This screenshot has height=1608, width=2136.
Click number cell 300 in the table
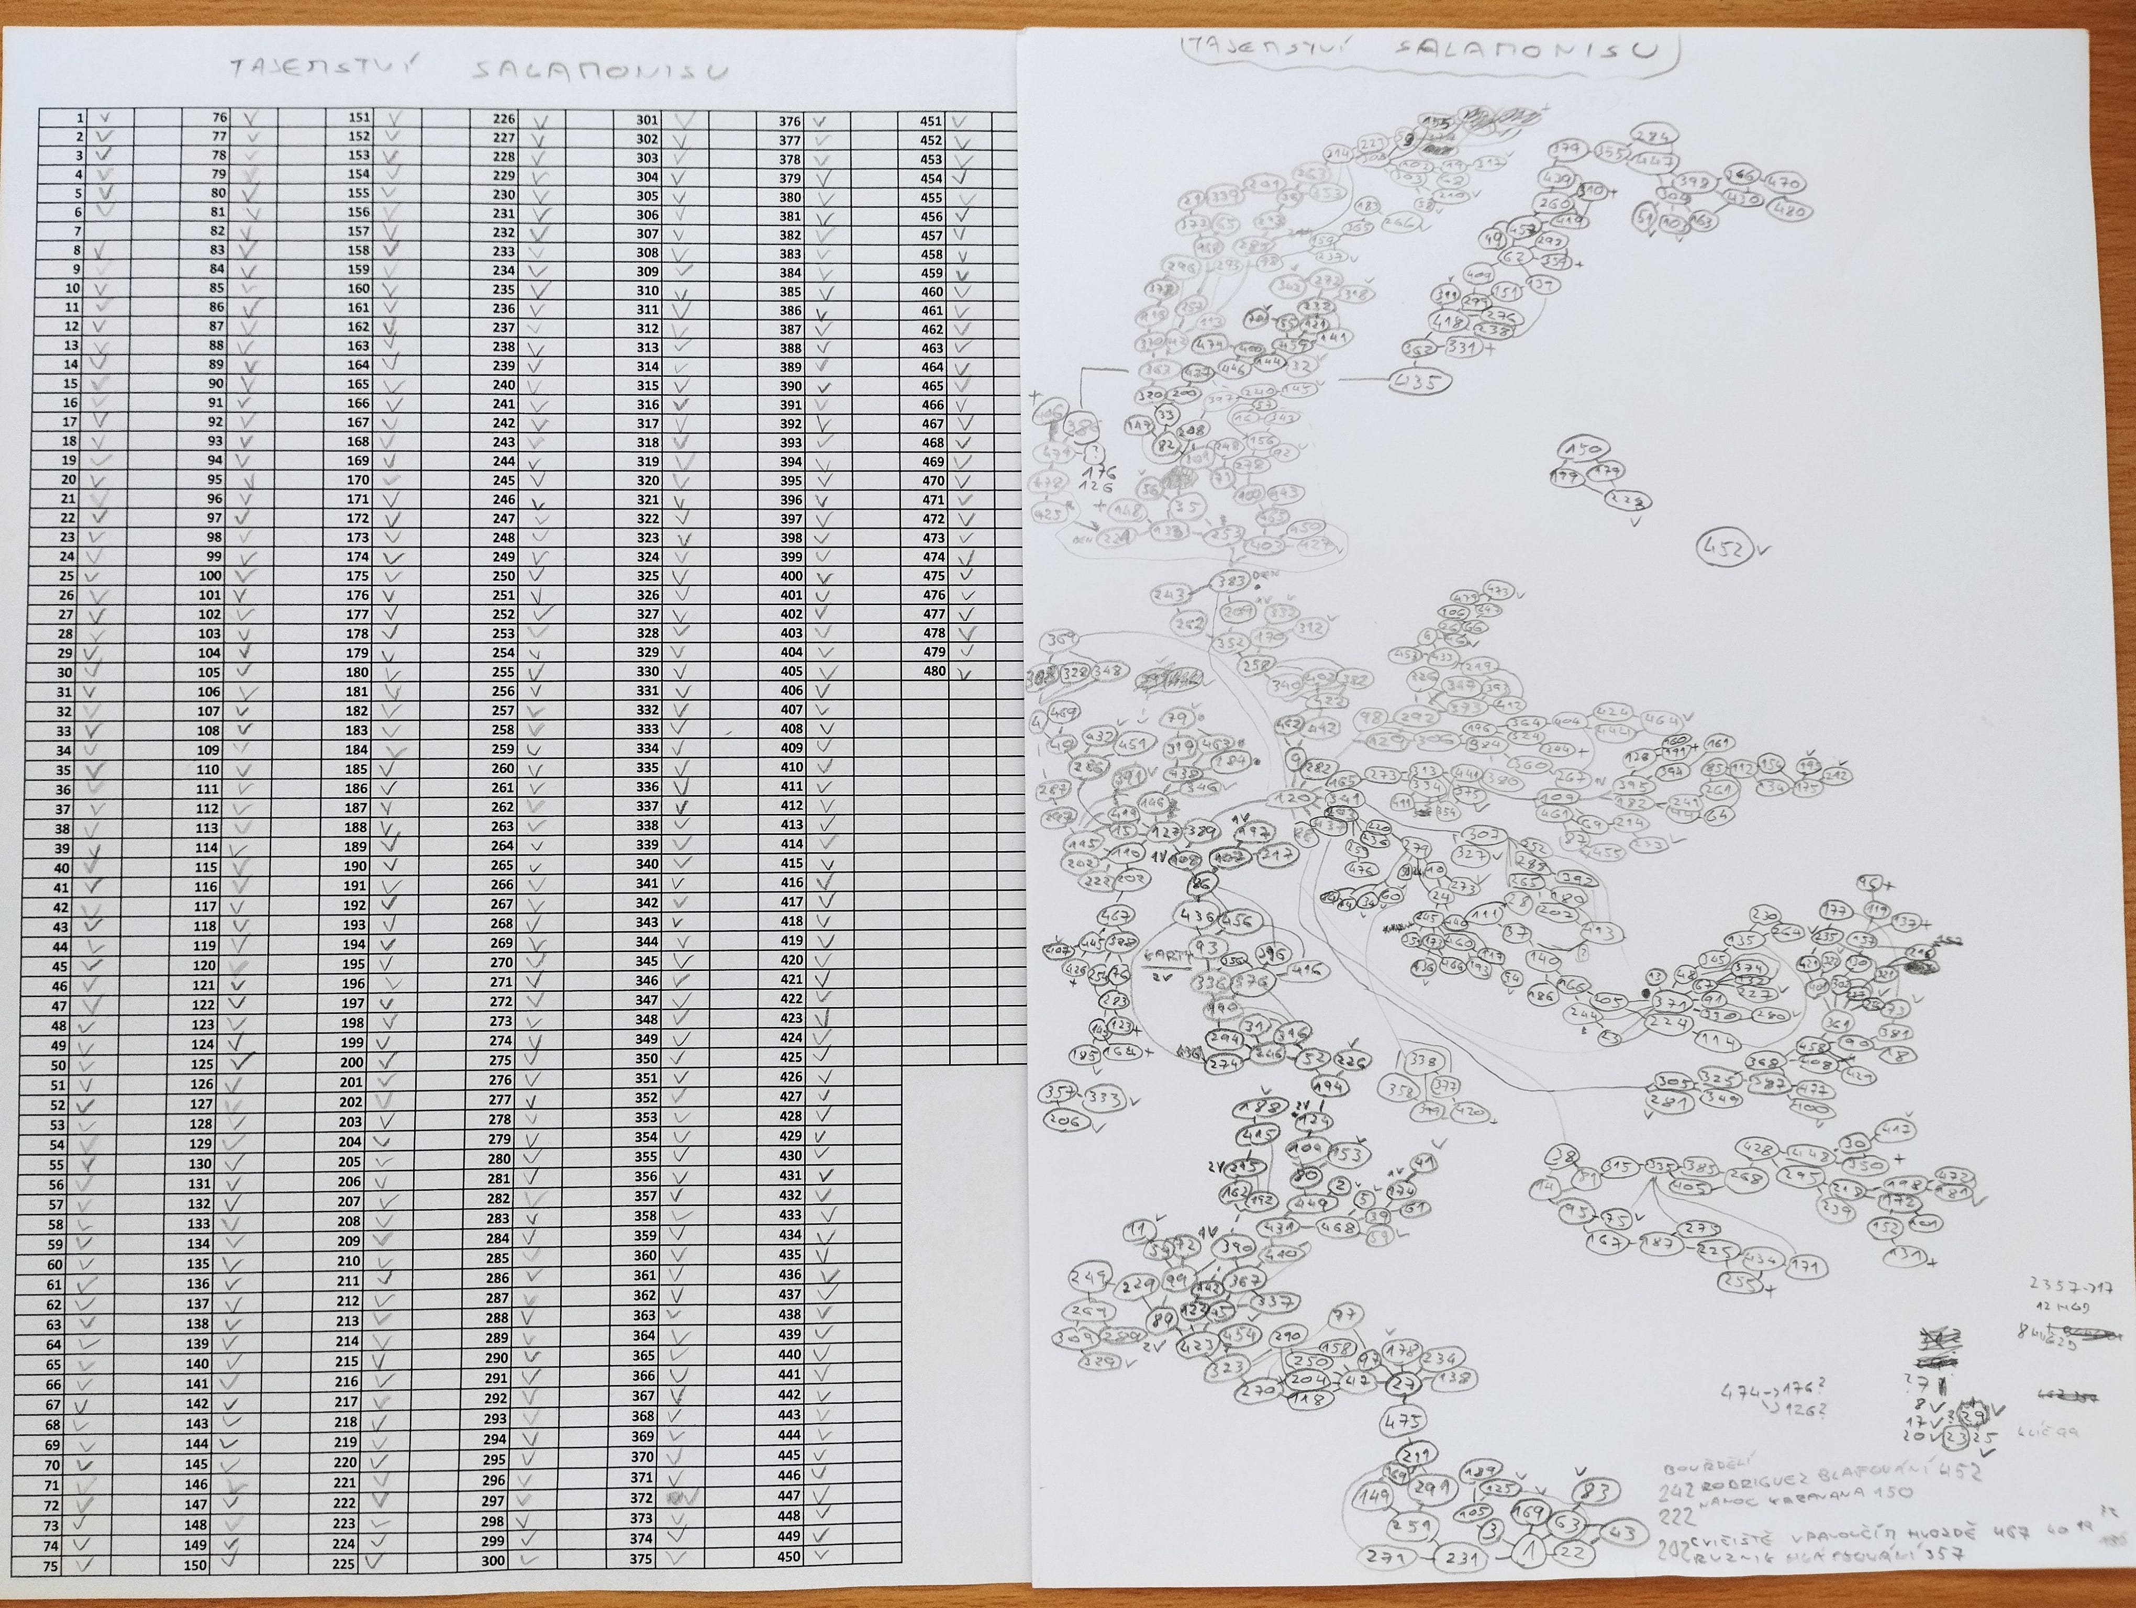pyautogui.click(x=493, y=1560)
